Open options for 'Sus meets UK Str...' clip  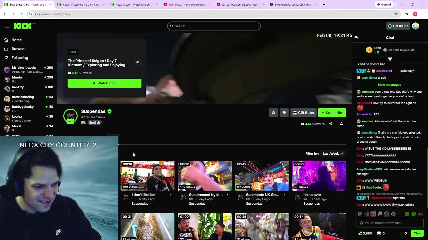click(x=285, y=195)
